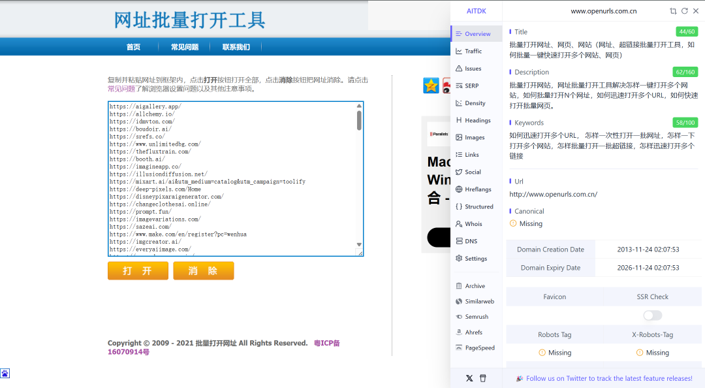Open the 常见问题 nav item
Screen dimensions: 705x388
(184, 47)
